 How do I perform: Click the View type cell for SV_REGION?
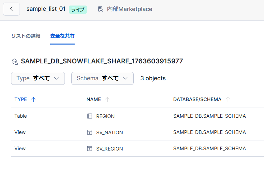tap(20, 149)
